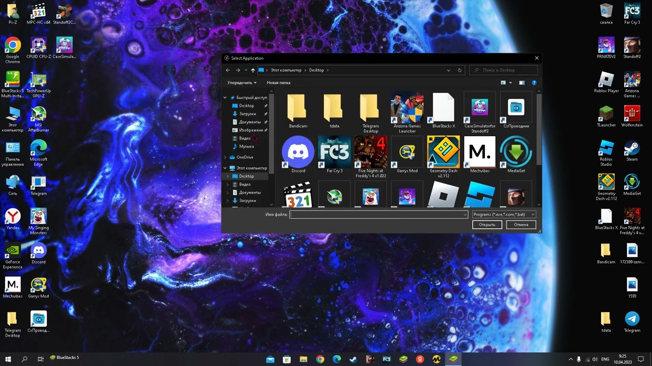
Task: Open Steam from the taskbar
Action: coord(353,359)
